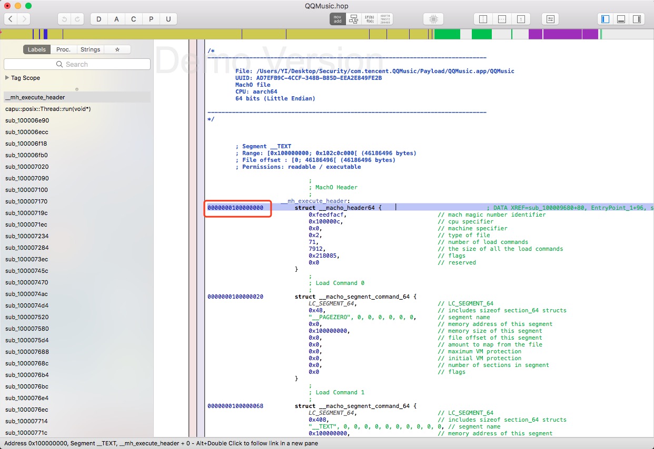This screenshot has height=449, width=654.
Task: Open the hexadecimal view mode
Action: tap(385, 19)
